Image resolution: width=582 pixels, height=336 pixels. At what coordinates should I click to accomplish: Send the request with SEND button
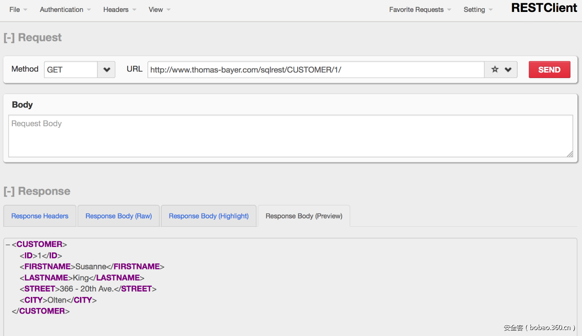click(549, 70)
